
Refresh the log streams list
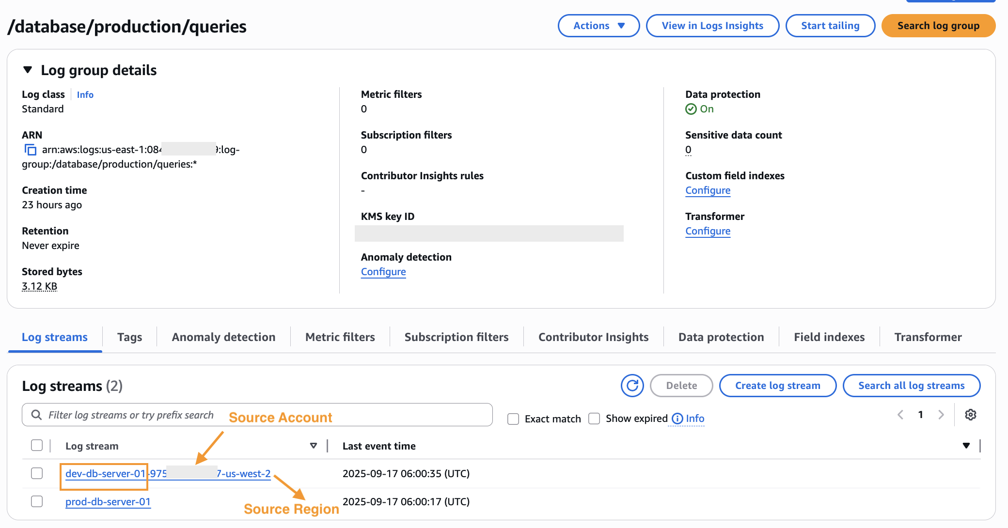[632, 386]
